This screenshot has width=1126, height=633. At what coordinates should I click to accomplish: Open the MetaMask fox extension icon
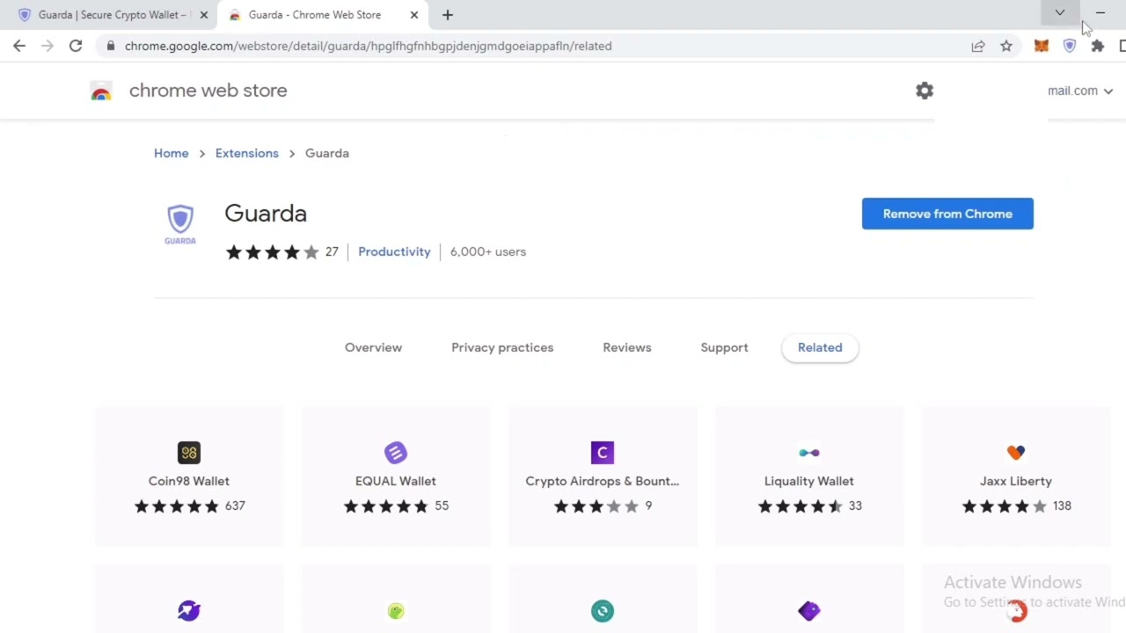point(1042,46)
